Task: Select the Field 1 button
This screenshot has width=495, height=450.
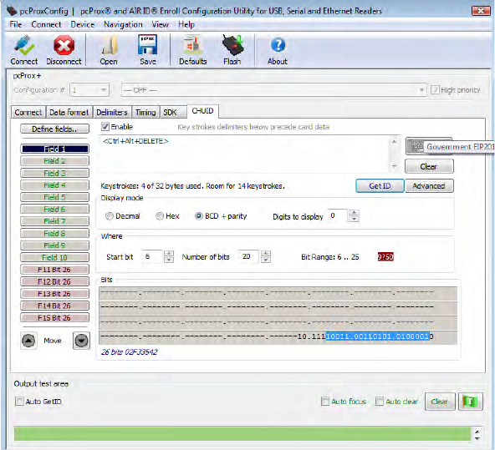Action: (54, 149)
